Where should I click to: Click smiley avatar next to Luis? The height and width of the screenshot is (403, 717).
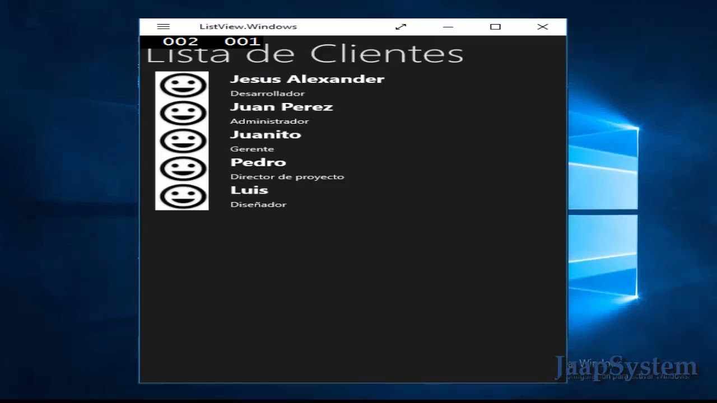coord(182,196)
